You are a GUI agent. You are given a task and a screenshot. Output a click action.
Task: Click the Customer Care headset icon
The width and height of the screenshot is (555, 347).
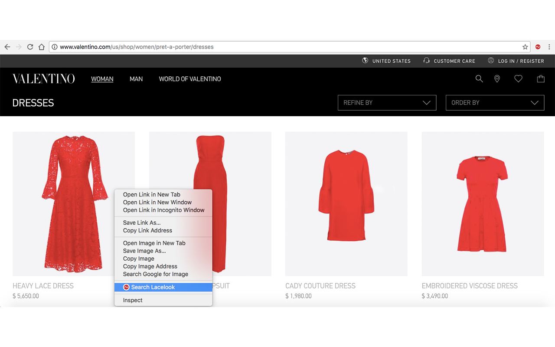427,61
